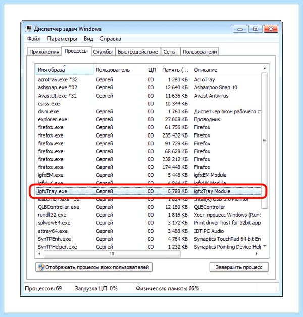Viewport: 303px width, 317px height.
Task: Select the QLBController.exe process
Action: 148,207
